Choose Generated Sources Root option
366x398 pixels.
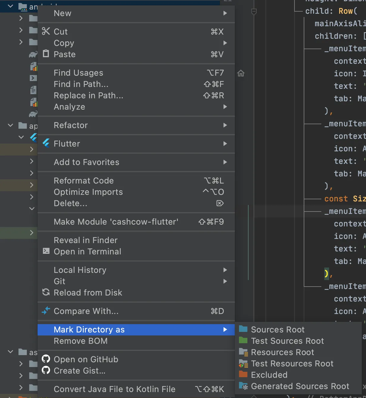(300, 386)
